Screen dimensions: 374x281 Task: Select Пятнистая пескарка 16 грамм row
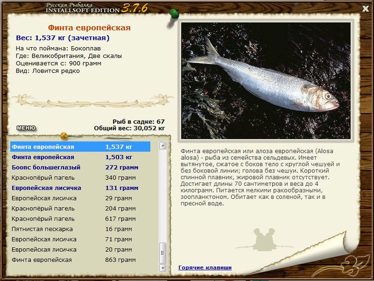[x=80, y=229]
